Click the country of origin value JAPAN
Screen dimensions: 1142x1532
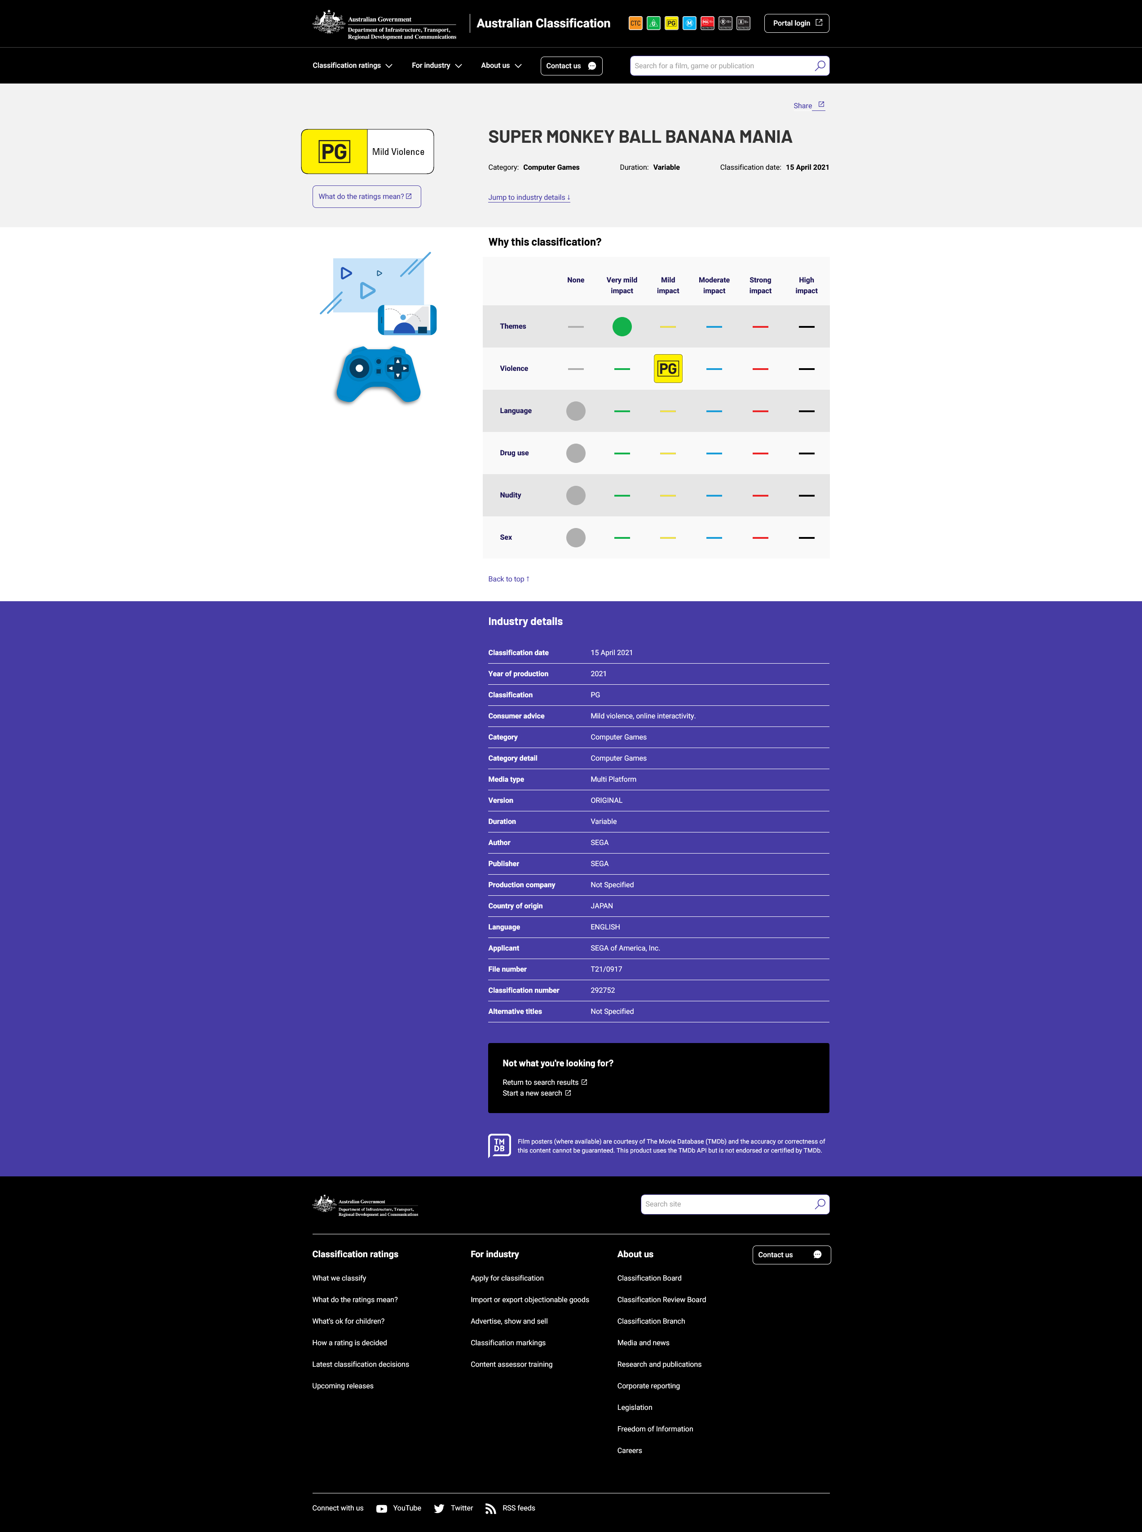[602, 906]
